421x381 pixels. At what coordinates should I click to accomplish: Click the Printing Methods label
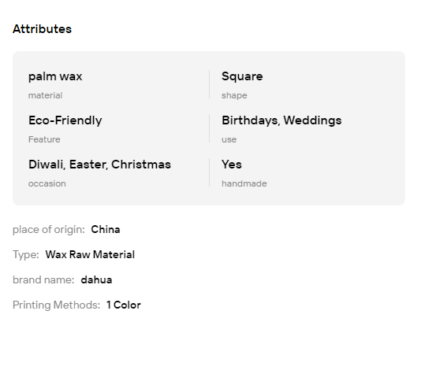click(57, 305)
